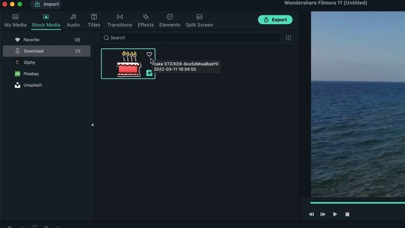Switch to the Elements tab

(170, 21)
